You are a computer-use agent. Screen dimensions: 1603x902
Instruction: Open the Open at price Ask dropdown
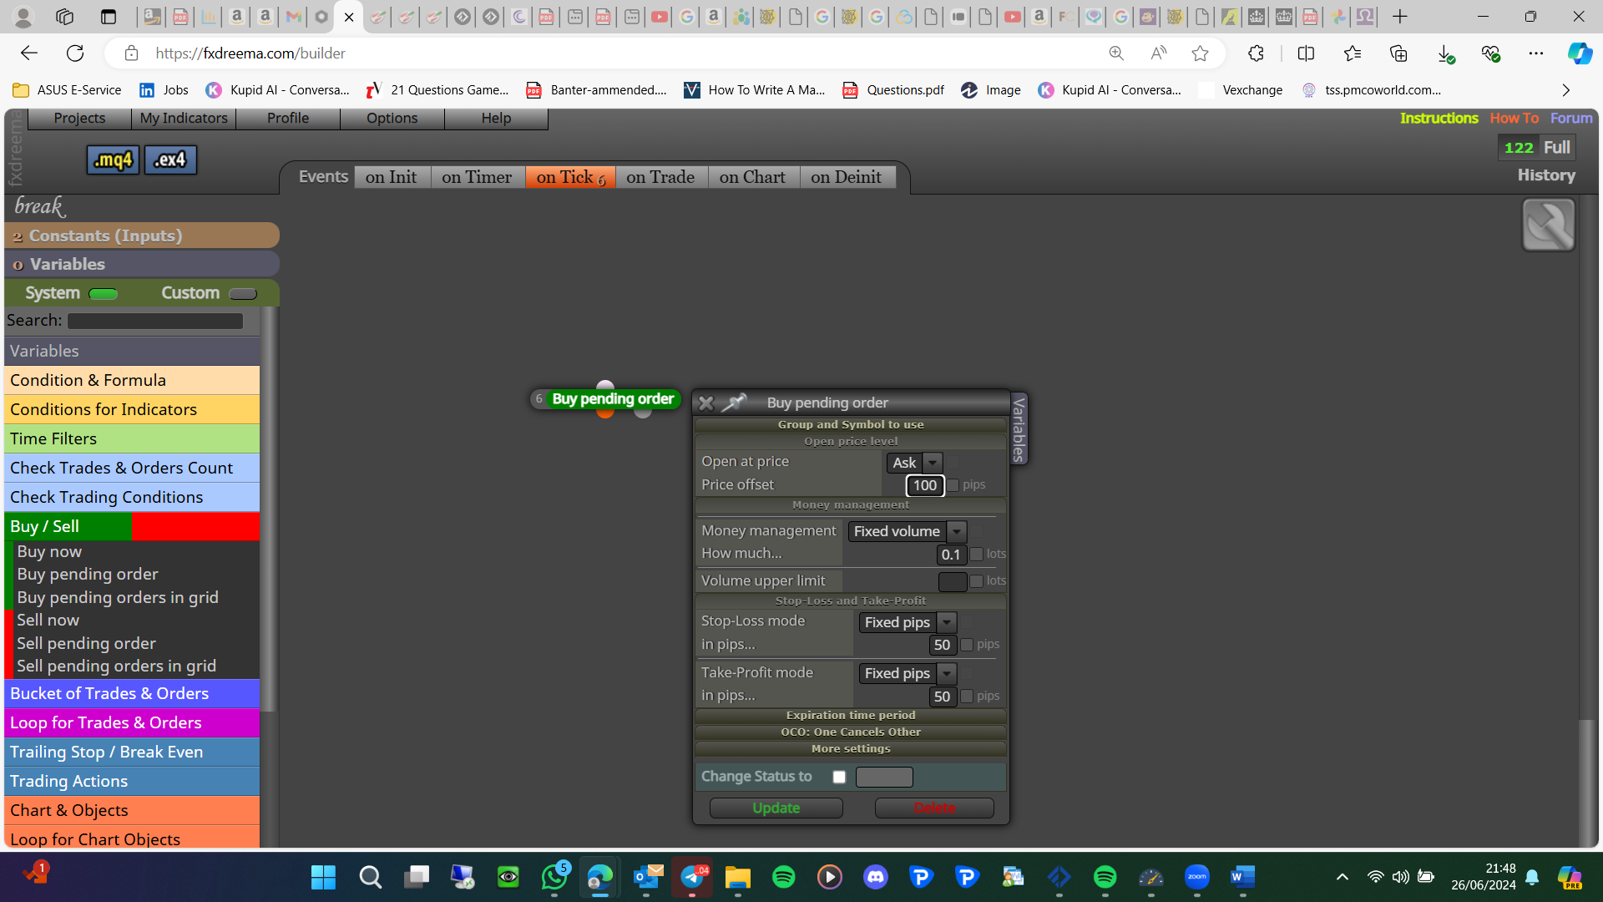click(915, 463)
